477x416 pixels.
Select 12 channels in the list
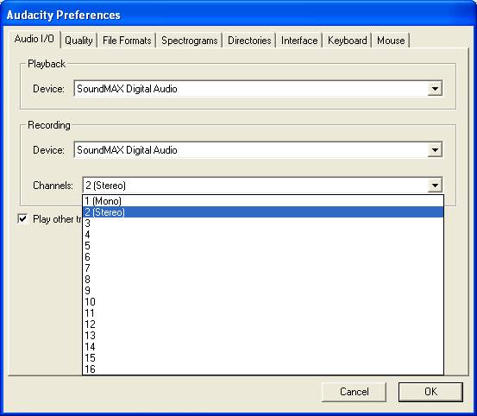tap(263, 325)
